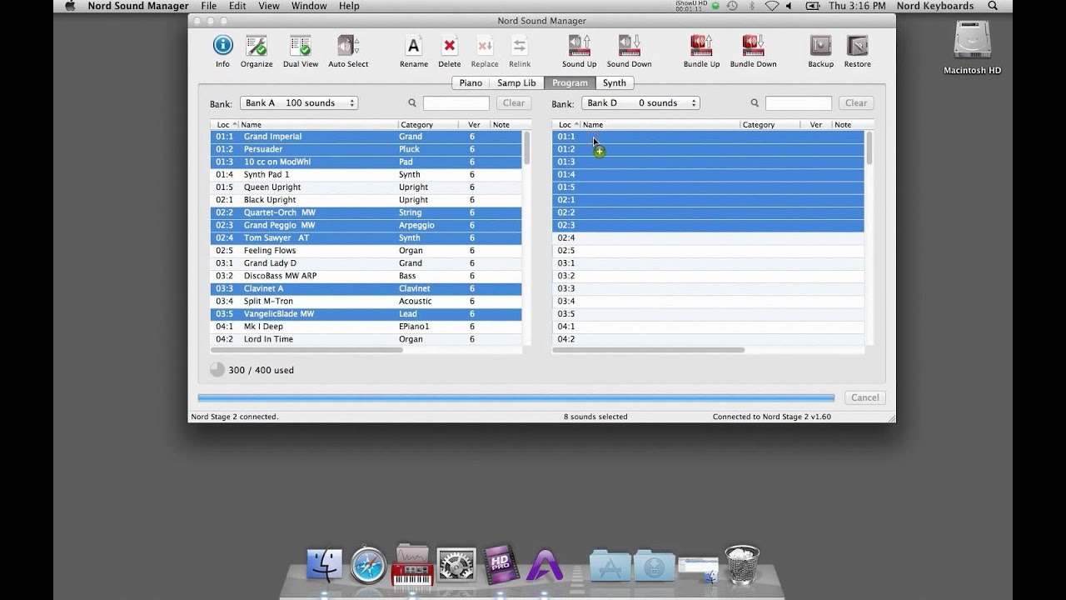Open the Edit menu
Image resolution: width=1066 pixels, height=600 pixels.
237,6
